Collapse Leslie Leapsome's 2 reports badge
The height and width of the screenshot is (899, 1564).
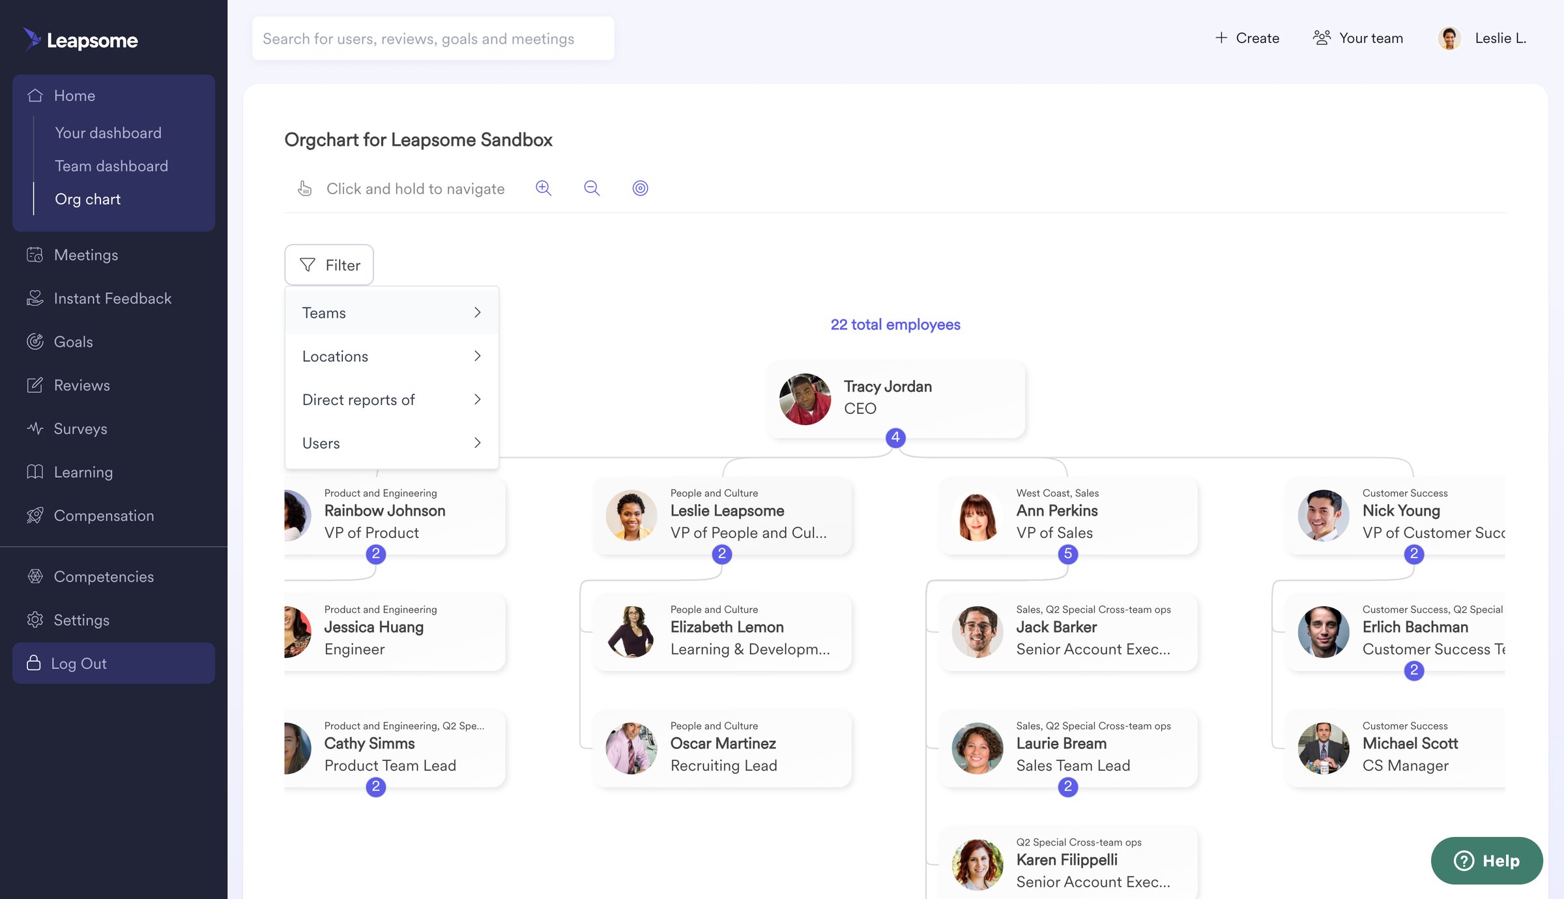pyautogui.click(x=722, y=554)
